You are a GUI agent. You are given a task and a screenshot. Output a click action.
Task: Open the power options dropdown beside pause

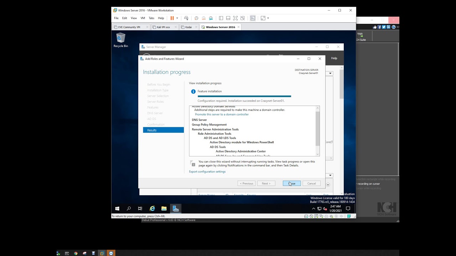(177, 18)
